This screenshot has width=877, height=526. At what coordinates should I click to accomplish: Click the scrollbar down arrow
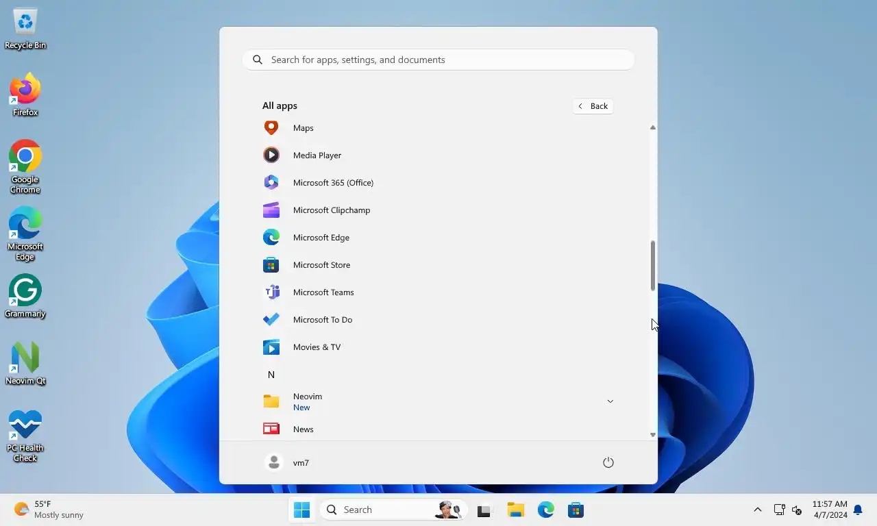pos(653,435)
